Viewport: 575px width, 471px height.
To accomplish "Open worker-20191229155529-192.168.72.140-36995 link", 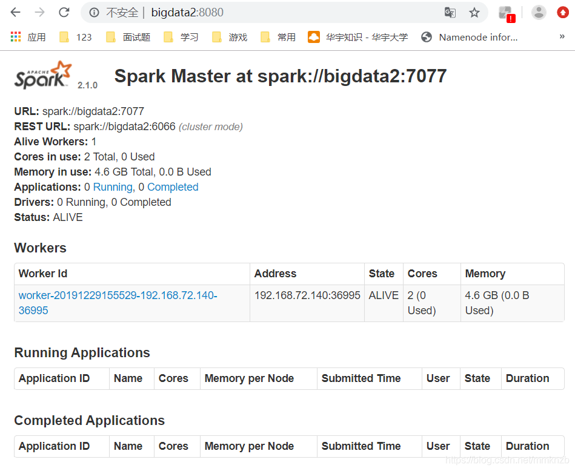I will point(118,303).
